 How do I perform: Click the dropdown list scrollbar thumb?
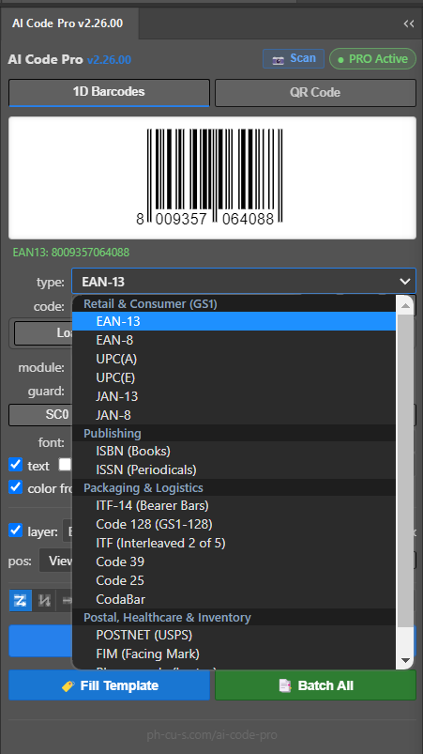click(405, 470)
